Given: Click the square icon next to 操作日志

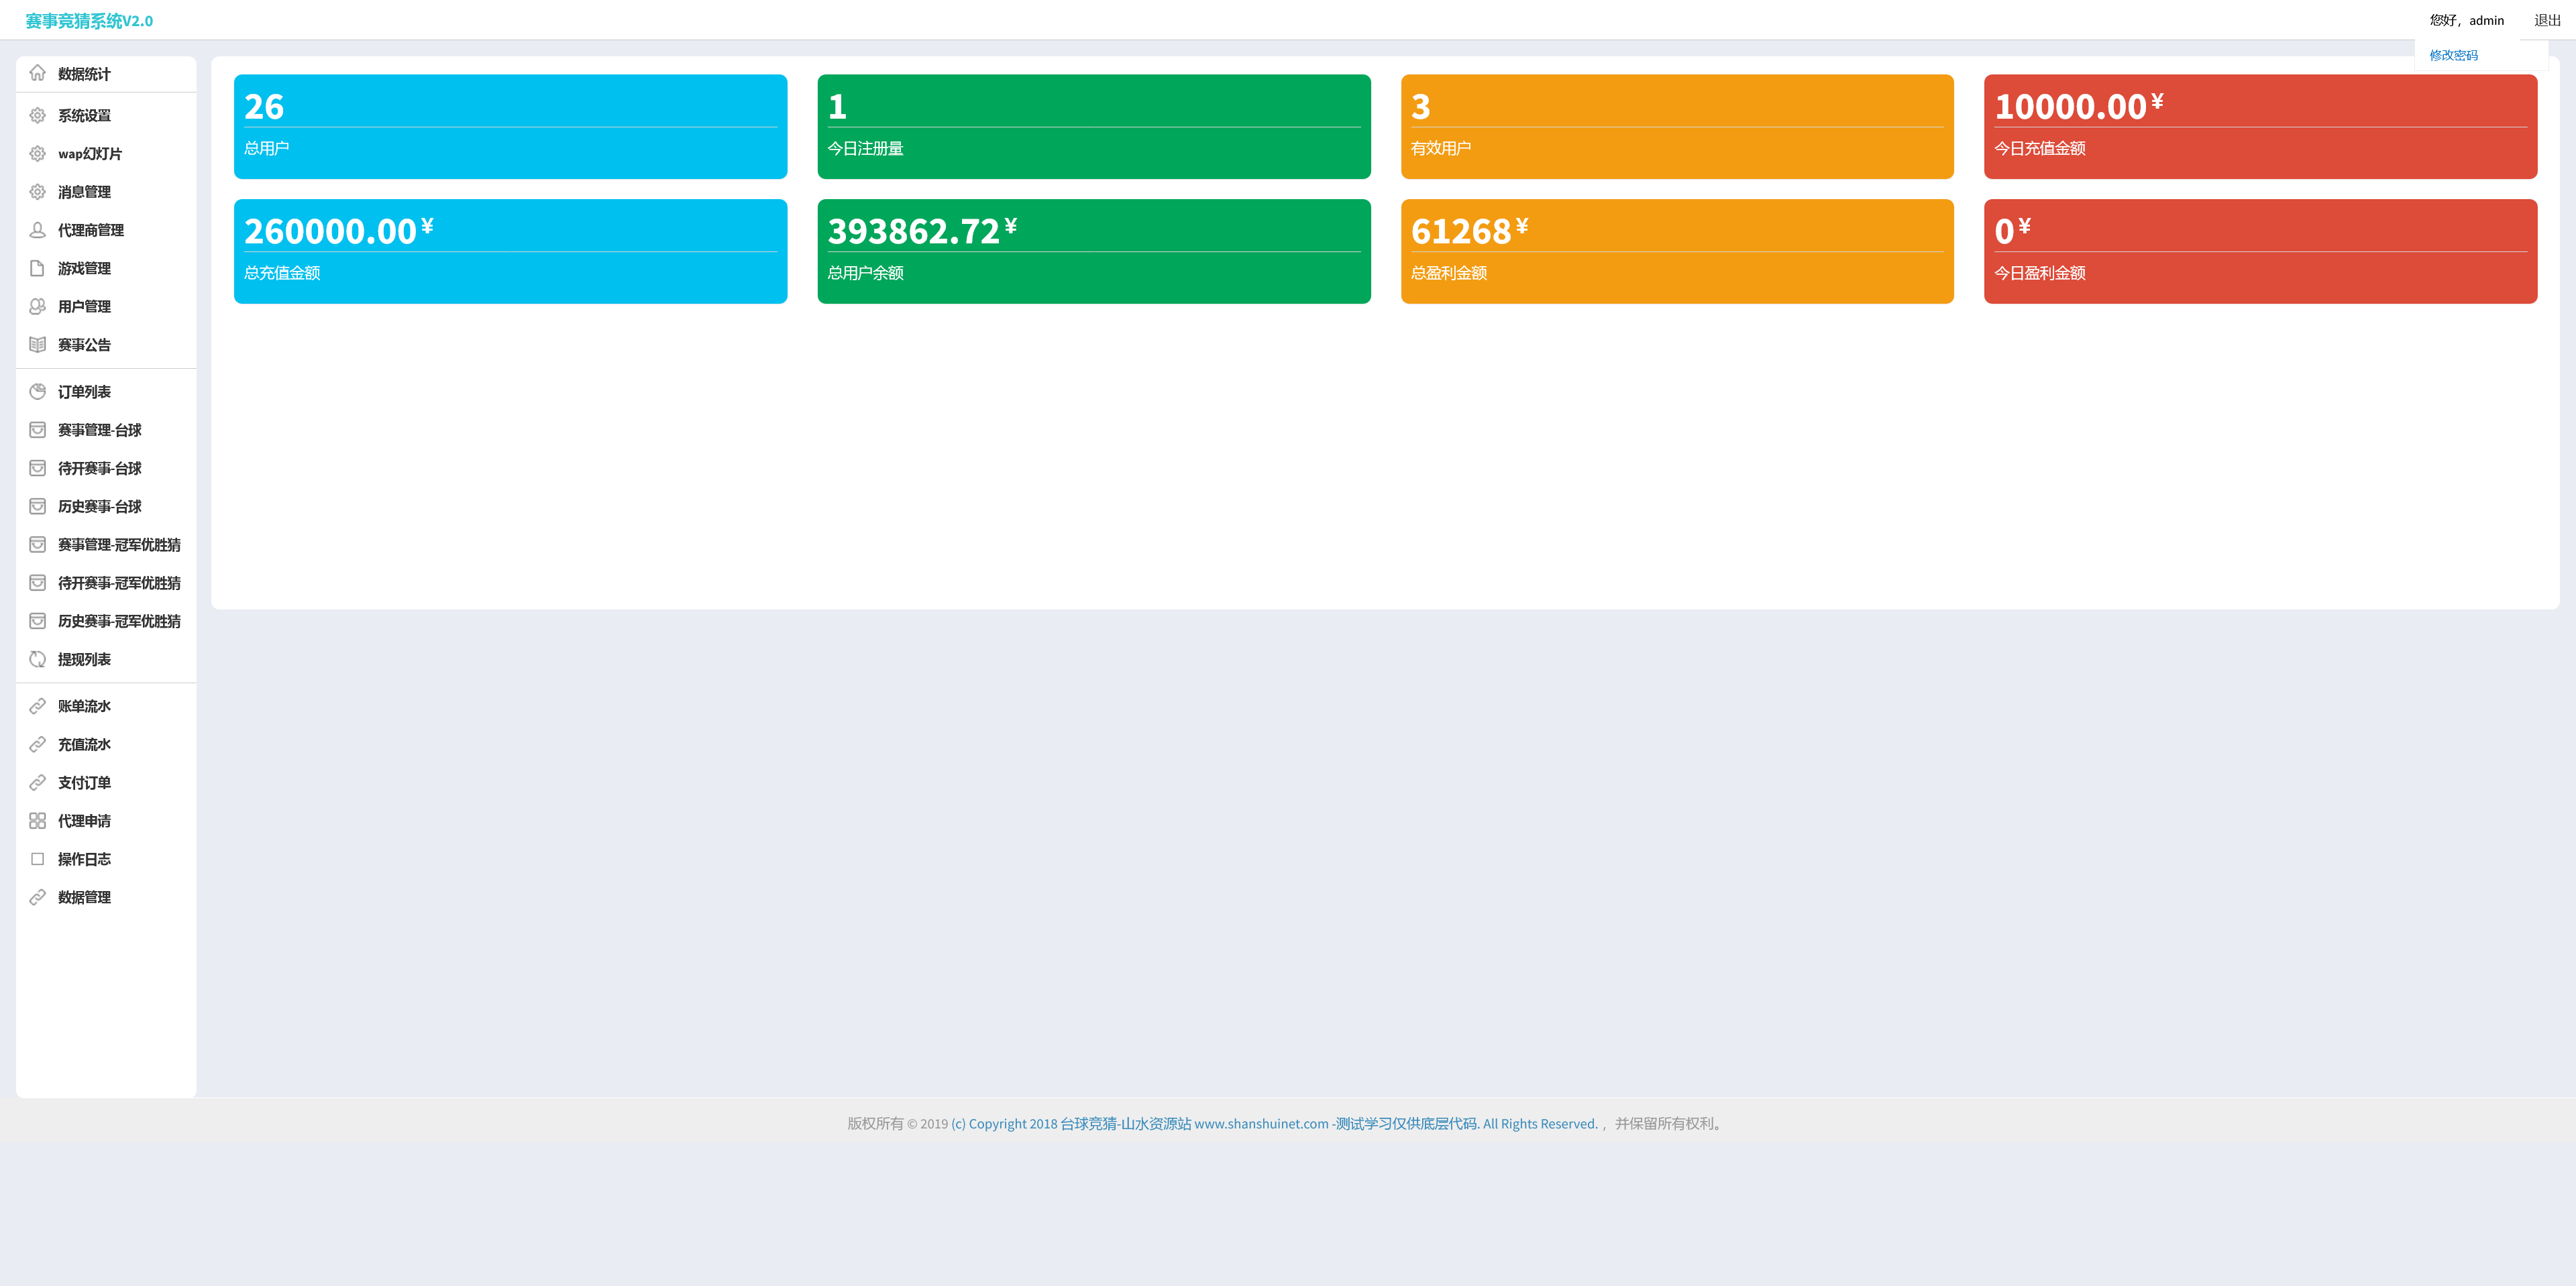Looking at the screenshot, I should click(37, 860).
